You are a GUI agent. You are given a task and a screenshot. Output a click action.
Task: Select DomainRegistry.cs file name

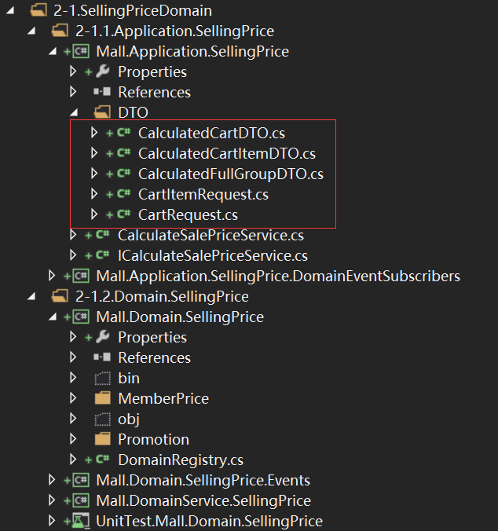coord(181,460)
